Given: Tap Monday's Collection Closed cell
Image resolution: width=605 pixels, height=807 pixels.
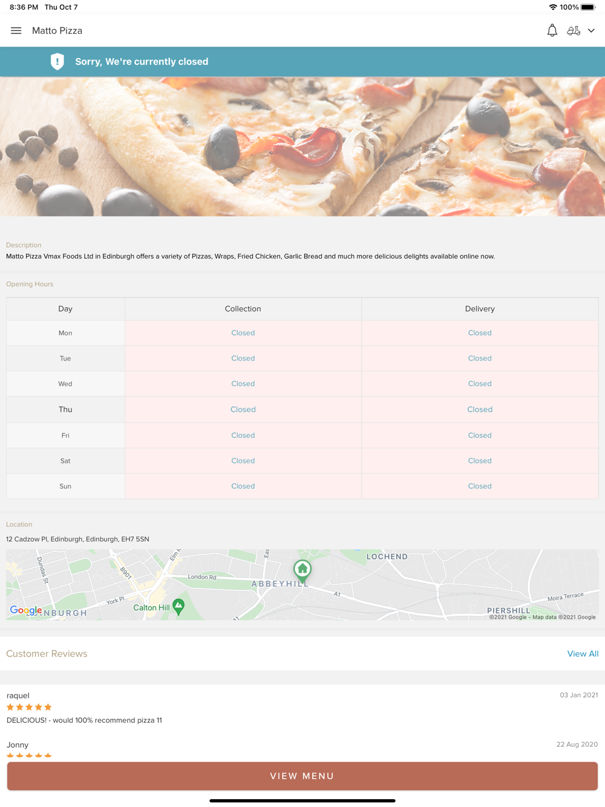Looking at the screenshot, I should [x=243, y=333].
